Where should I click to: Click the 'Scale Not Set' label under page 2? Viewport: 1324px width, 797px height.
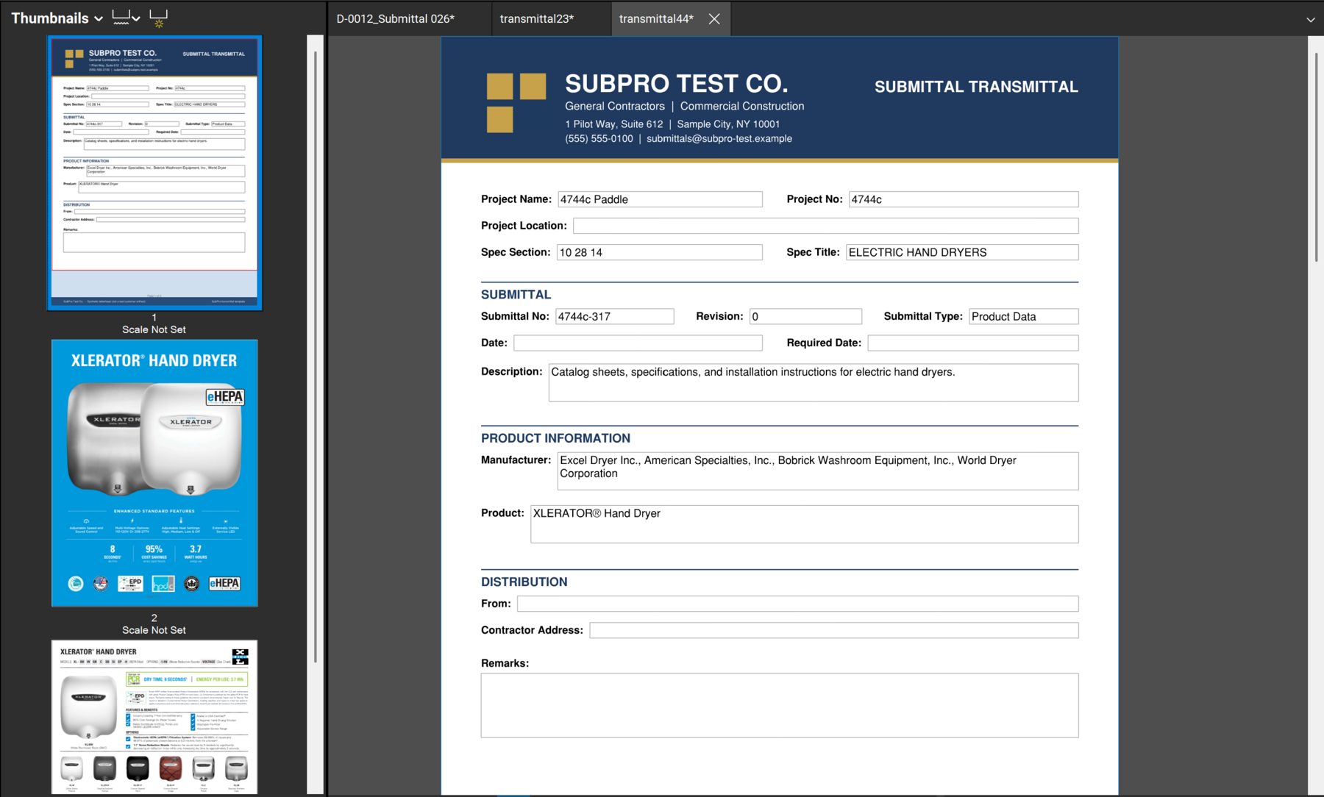click(x=154, y=630)
